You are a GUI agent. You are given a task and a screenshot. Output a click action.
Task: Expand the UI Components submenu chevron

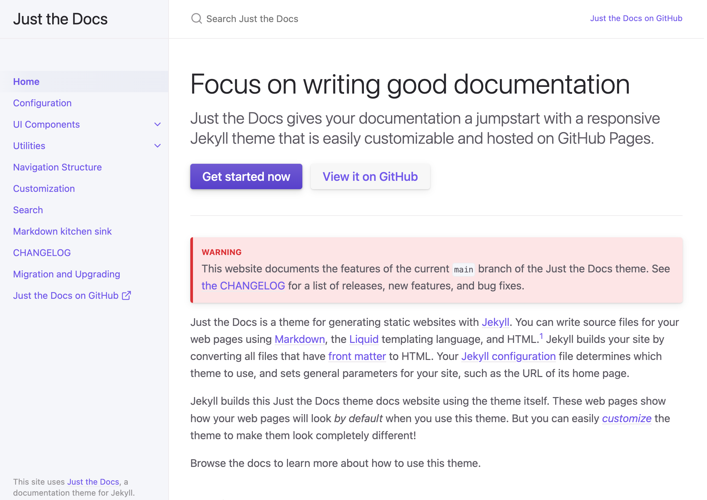point(158,124)
